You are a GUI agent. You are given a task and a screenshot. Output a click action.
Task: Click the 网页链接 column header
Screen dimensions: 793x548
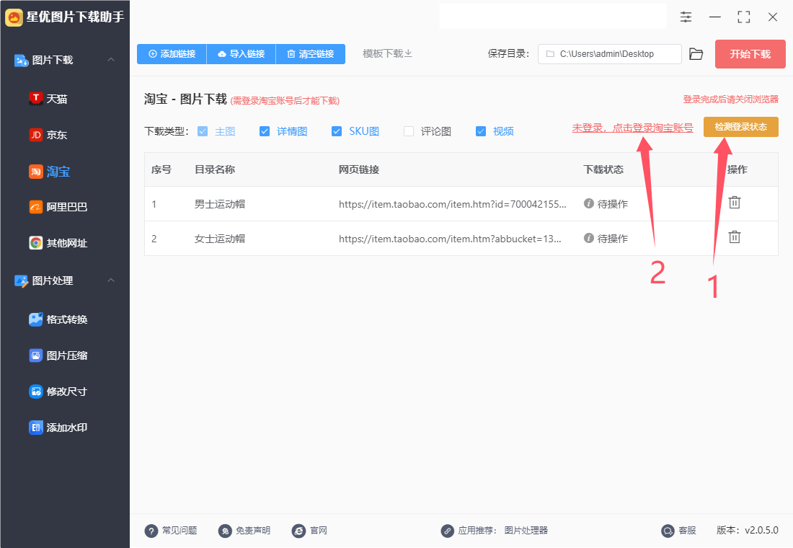click(x=359, y=169)
